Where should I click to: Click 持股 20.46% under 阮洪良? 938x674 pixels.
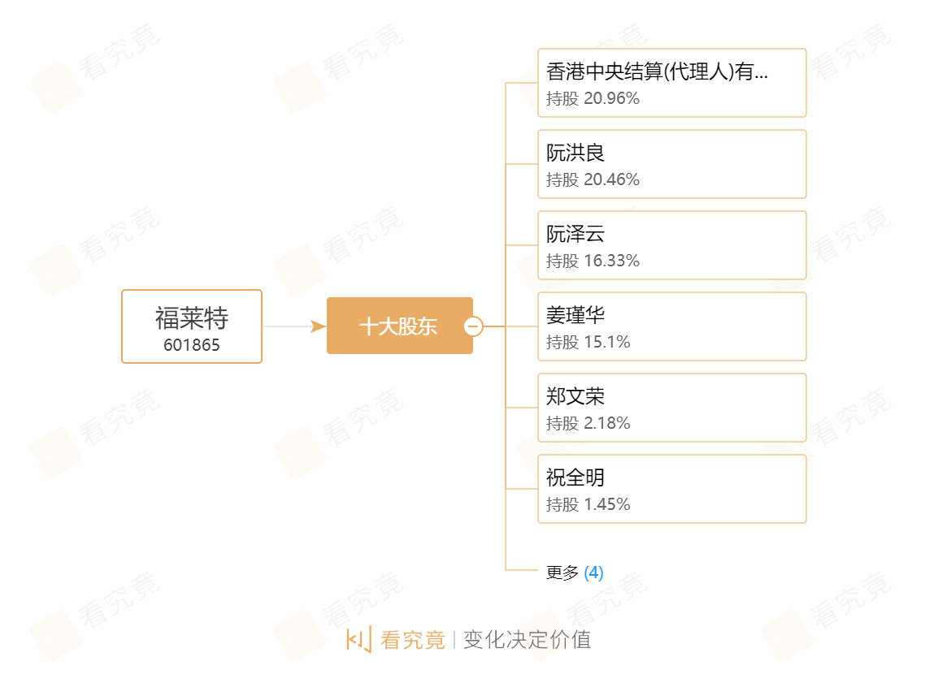(593, 179)
